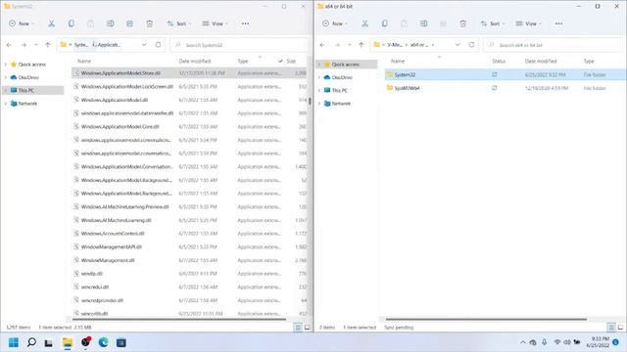Open File Explorer from the taskbar

click(68, 342)
